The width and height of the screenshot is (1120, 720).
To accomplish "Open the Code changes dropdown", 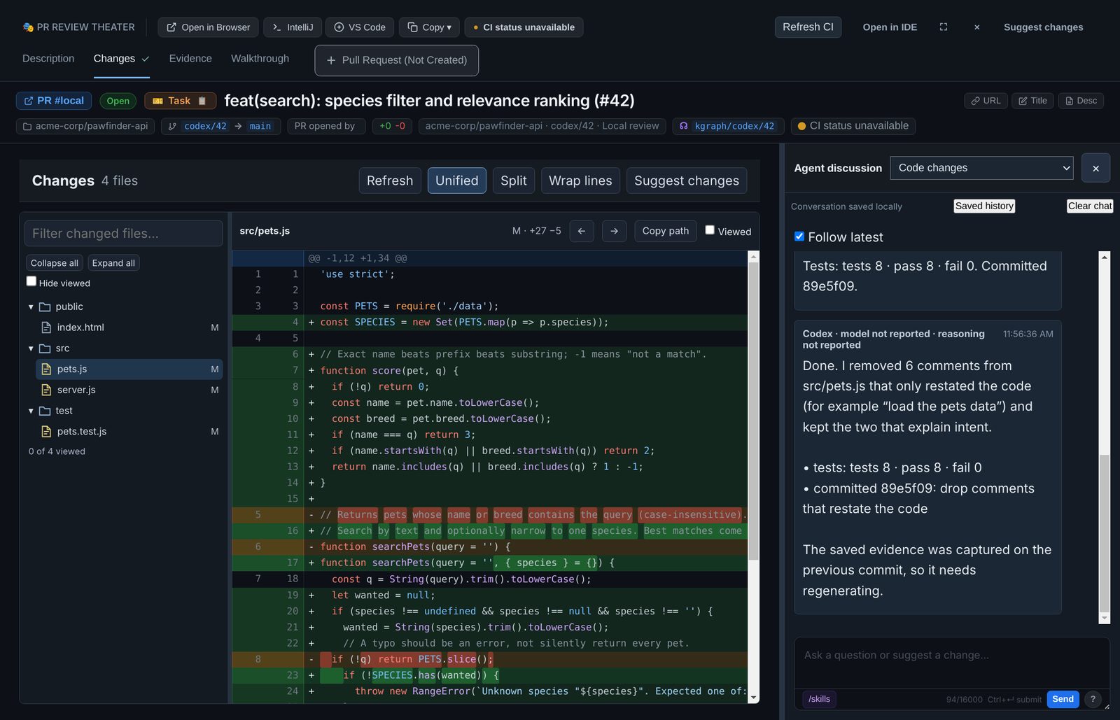I will 981,168.
